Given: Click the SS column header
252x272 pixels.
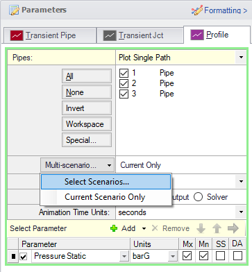Looking at the screenshot, I should [221, 244].
